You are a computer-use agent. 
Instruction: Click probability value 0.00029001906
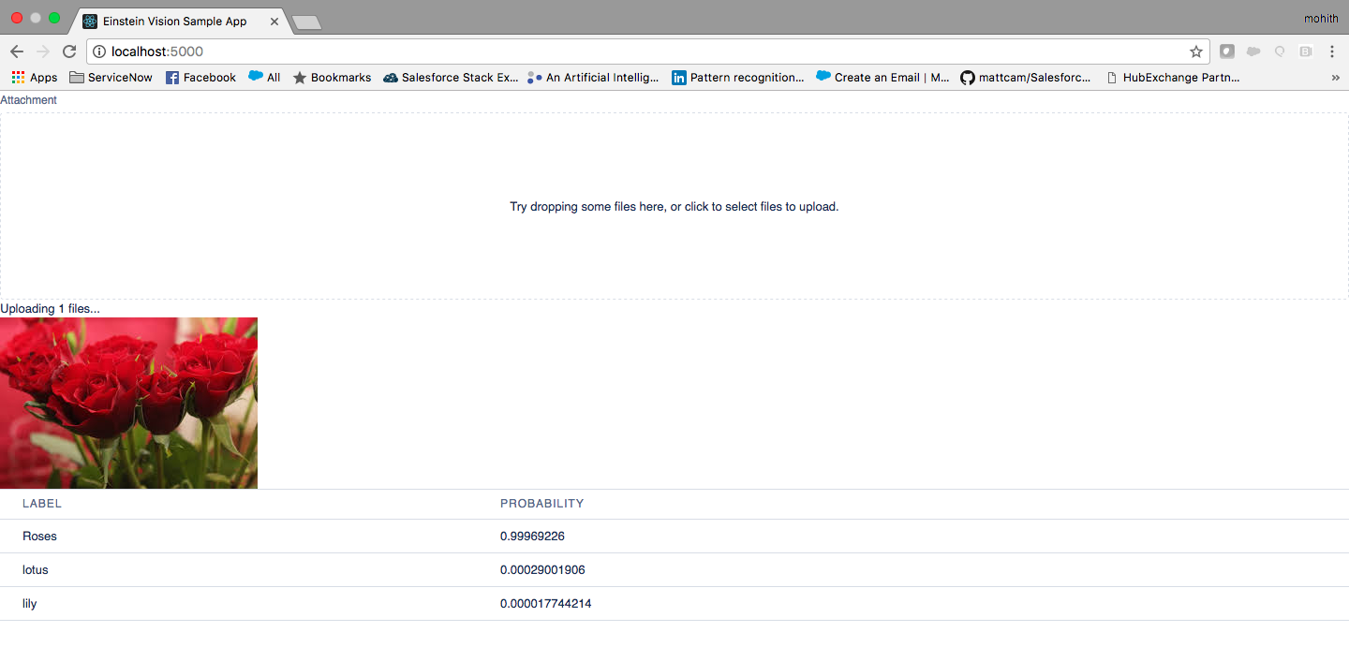click(x=542, y=570)
